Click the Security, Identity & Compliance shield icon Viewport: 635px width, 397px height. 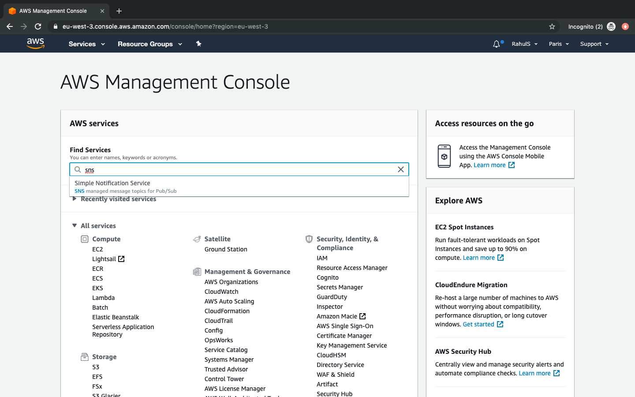pyautogui.click(x=309, y=239)
